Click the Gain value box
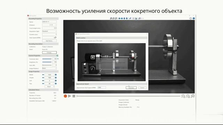Viewport: 223px width, 125px height. click(x=55, y=65)
